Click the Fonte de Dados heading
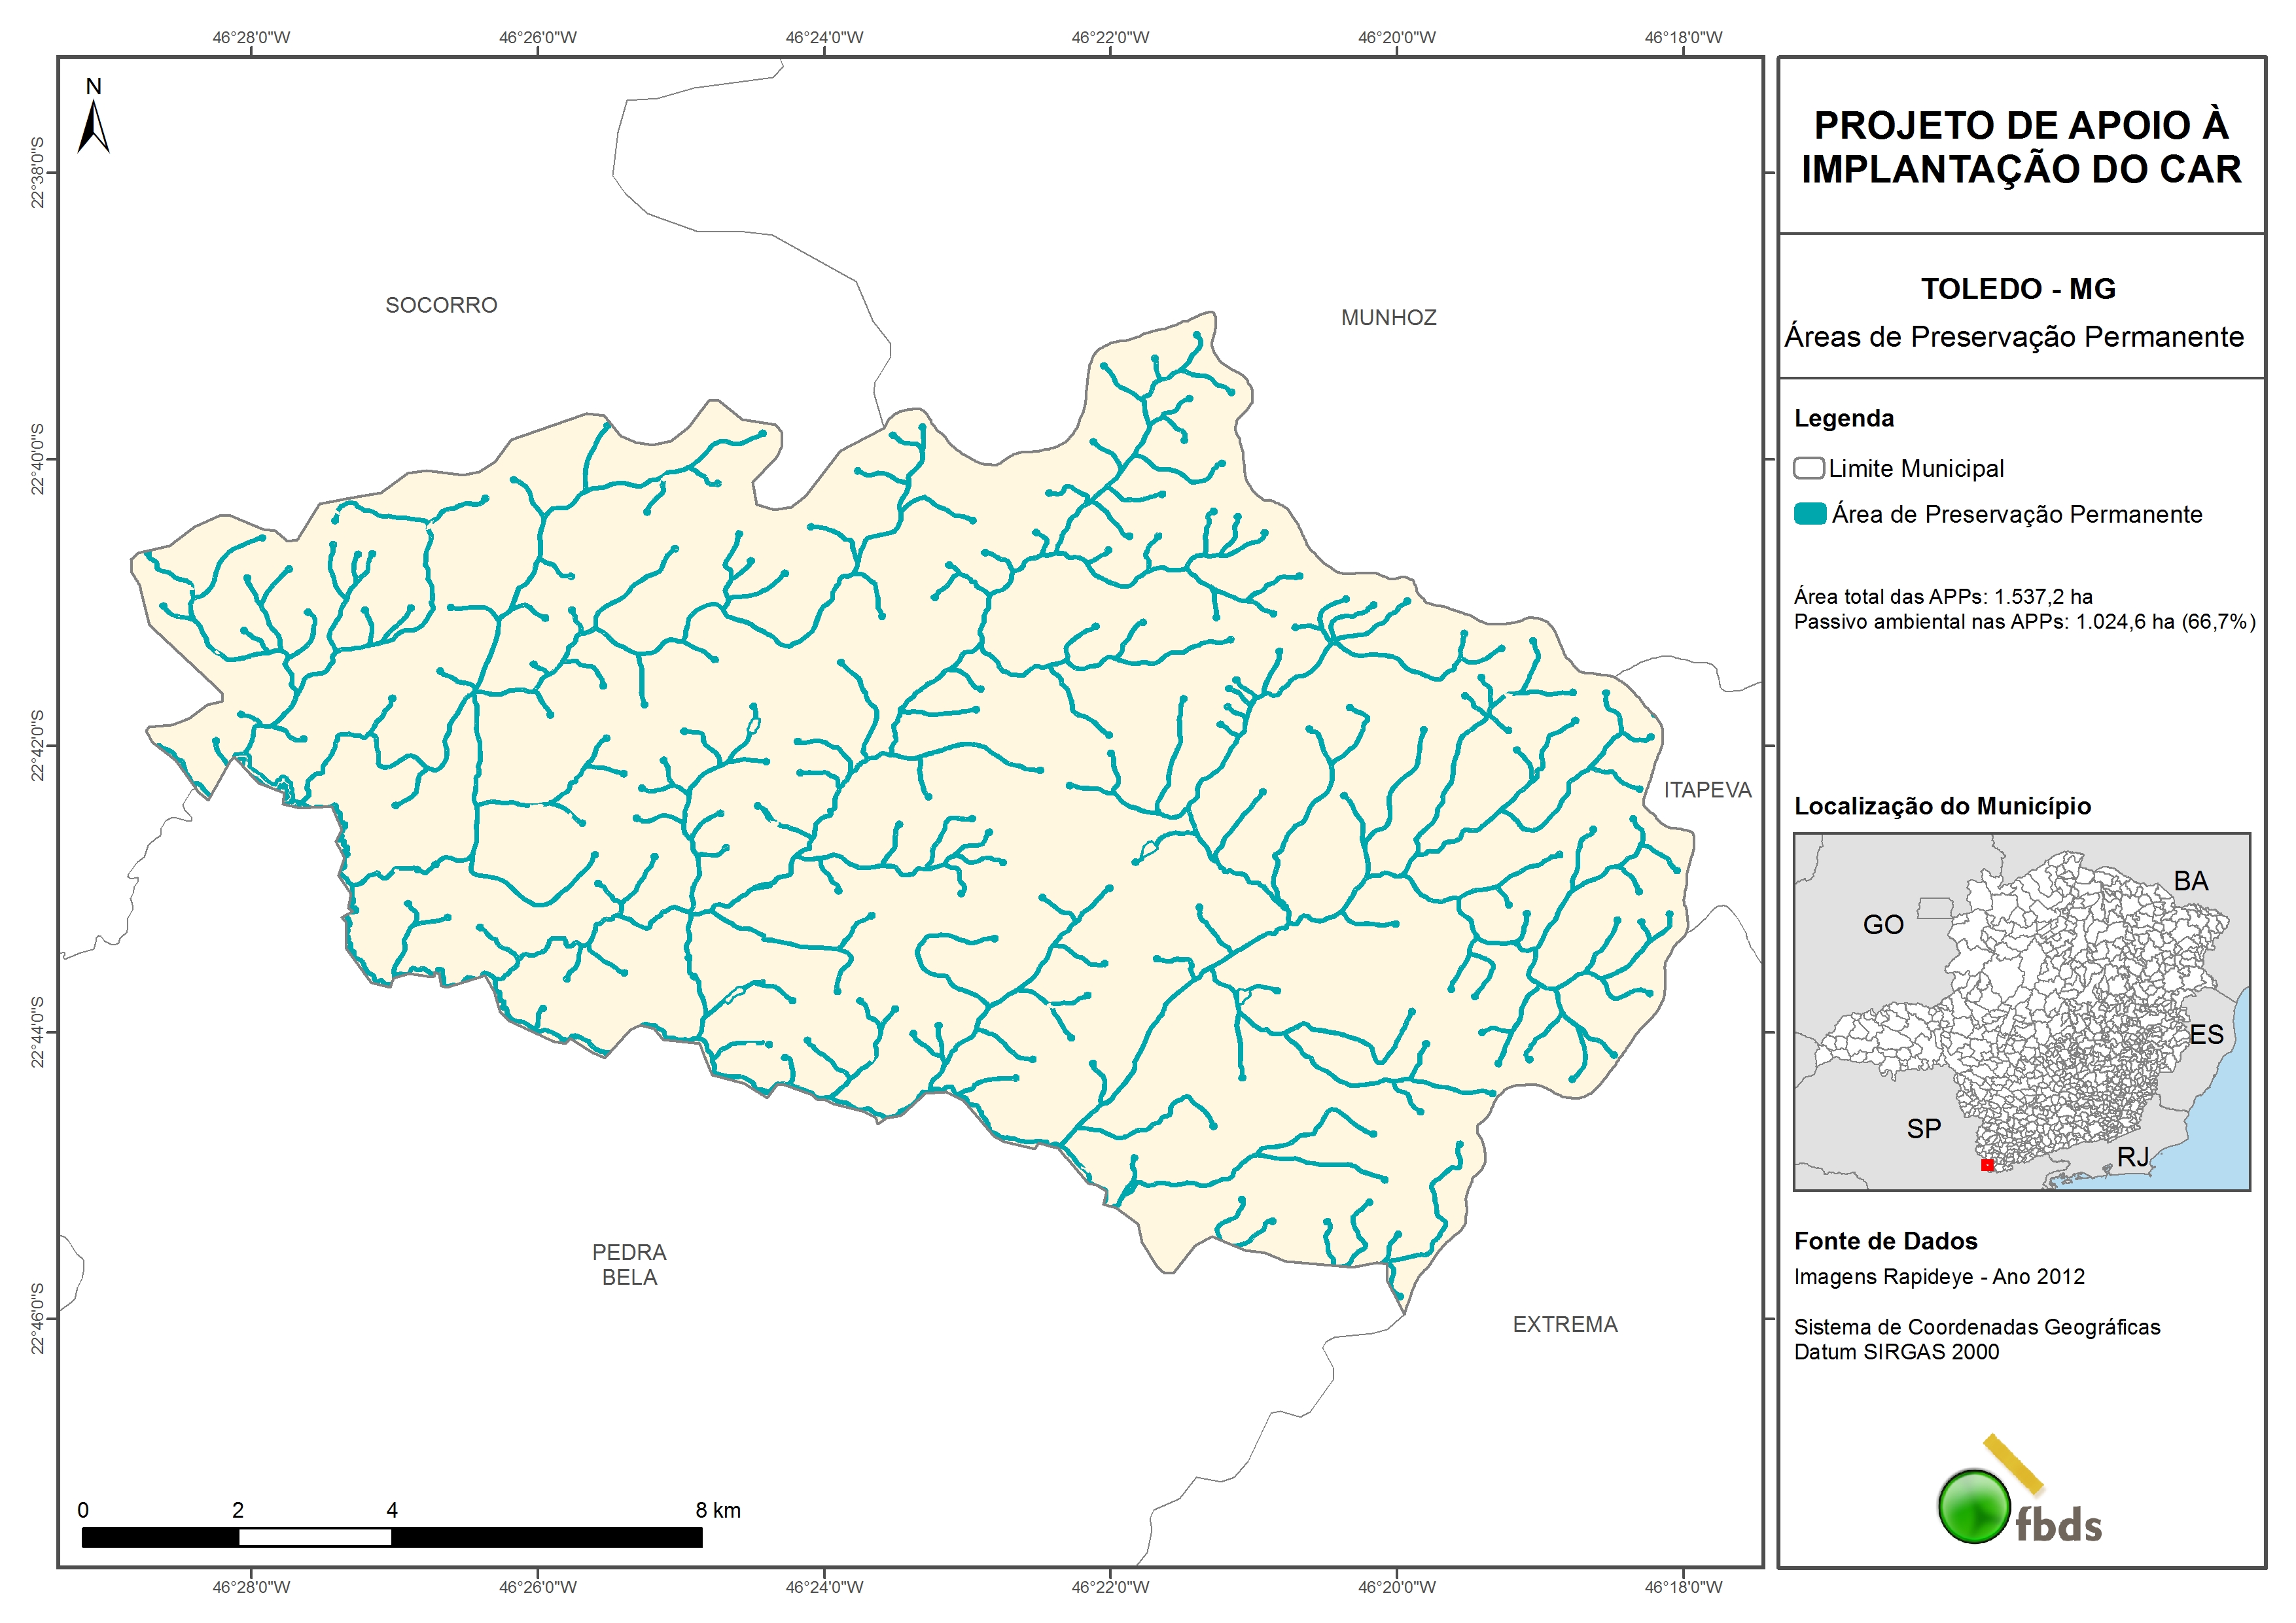This screenshot has width=2296, height=1623. click(1885, 1241)
